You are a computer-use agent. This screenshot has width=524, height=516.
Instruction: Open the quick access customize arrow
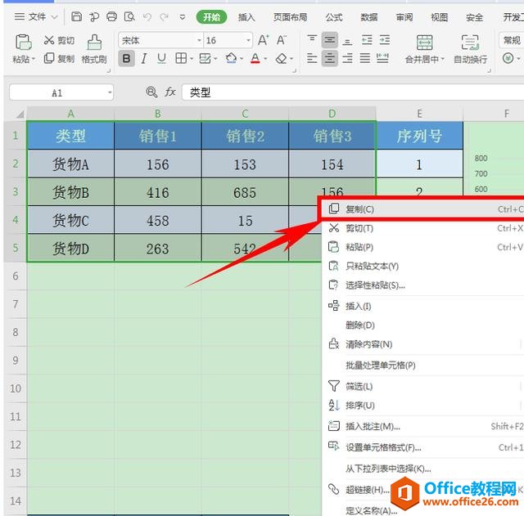pos(183,16)
